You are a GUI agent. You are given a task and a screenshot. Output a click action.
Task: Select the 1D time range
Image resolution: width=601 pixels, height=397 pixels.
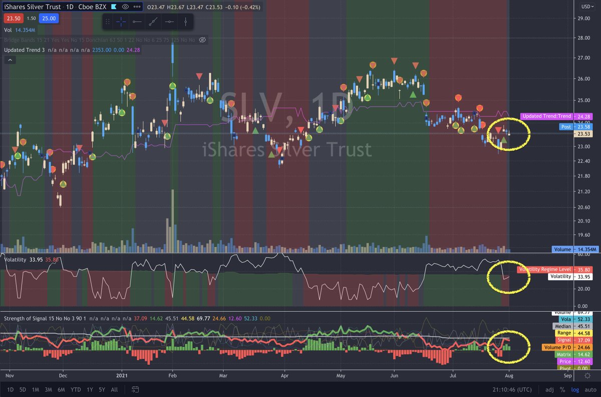10,389
